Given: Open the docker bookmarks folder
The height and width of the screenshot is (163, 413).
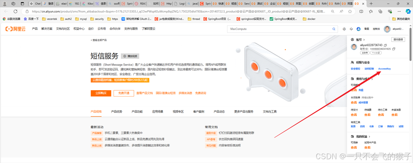Looking at the screenshot, I should click(x=309, y=19).
